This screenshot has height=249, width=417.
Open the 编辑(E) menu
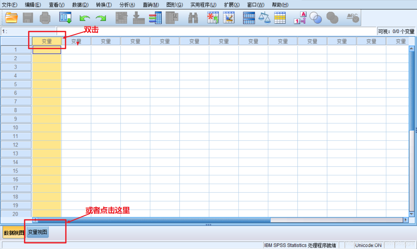[x=33, y=5]
